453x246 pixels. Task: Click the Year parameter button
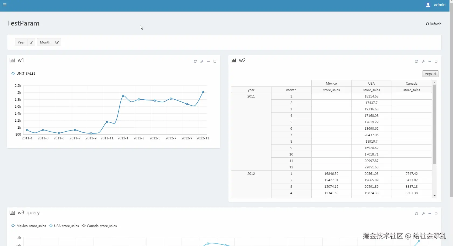coord(21,42)
